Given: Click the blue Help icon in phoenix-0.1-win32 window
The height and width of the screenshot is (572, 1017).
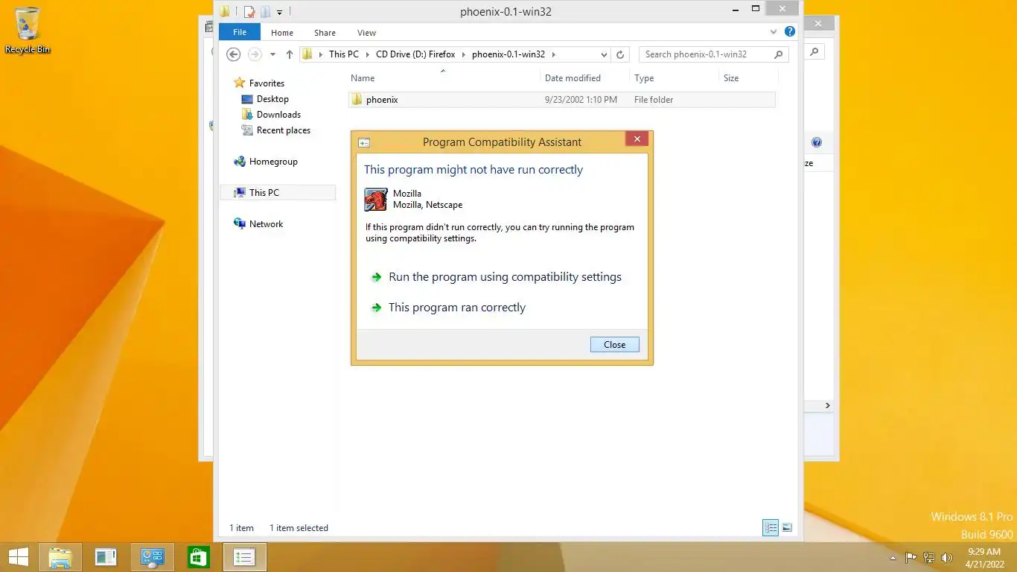Looking at the screenshot, I should [790, 32].
